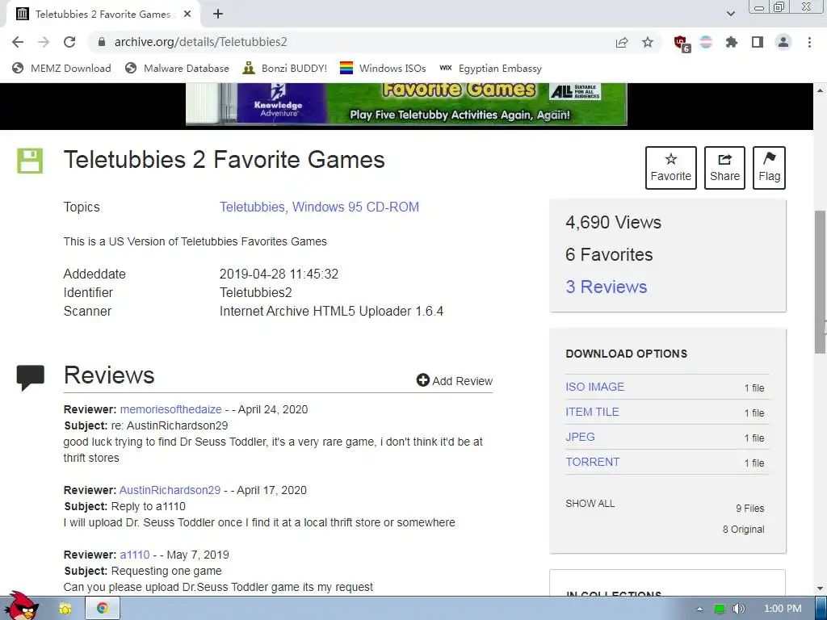This screenshot has height=620, width=827.
Task: Click the Share button on the item
Action: coord(724,168)
